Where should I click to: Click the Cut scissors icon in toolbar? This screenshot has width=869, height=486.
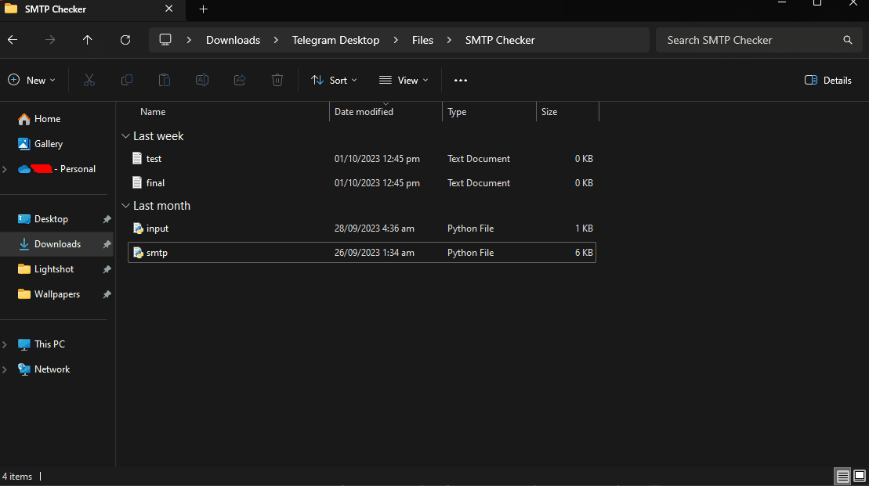click(89, 80)
